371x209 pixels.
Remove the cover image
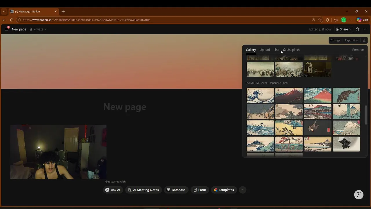coord(358,50)
